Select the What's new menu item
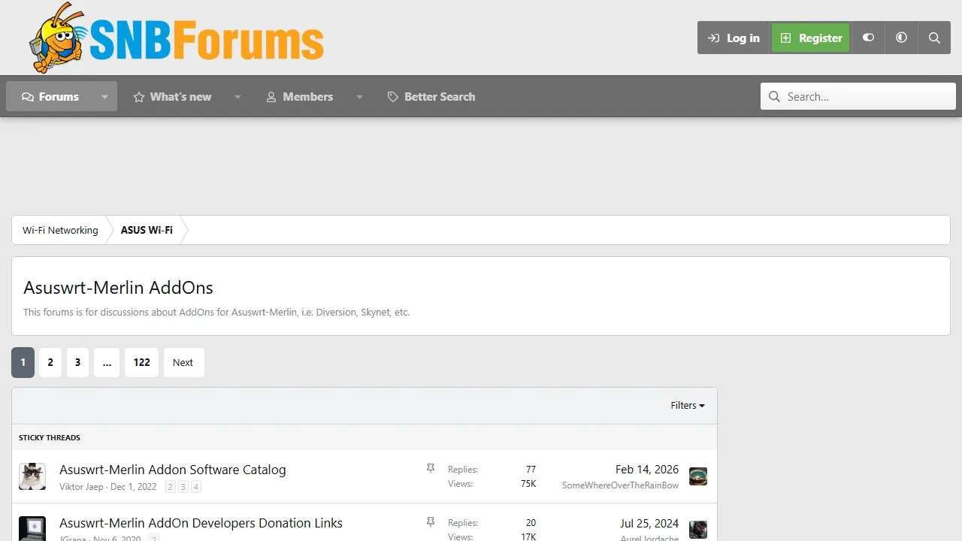 click(x=180, y=96)
